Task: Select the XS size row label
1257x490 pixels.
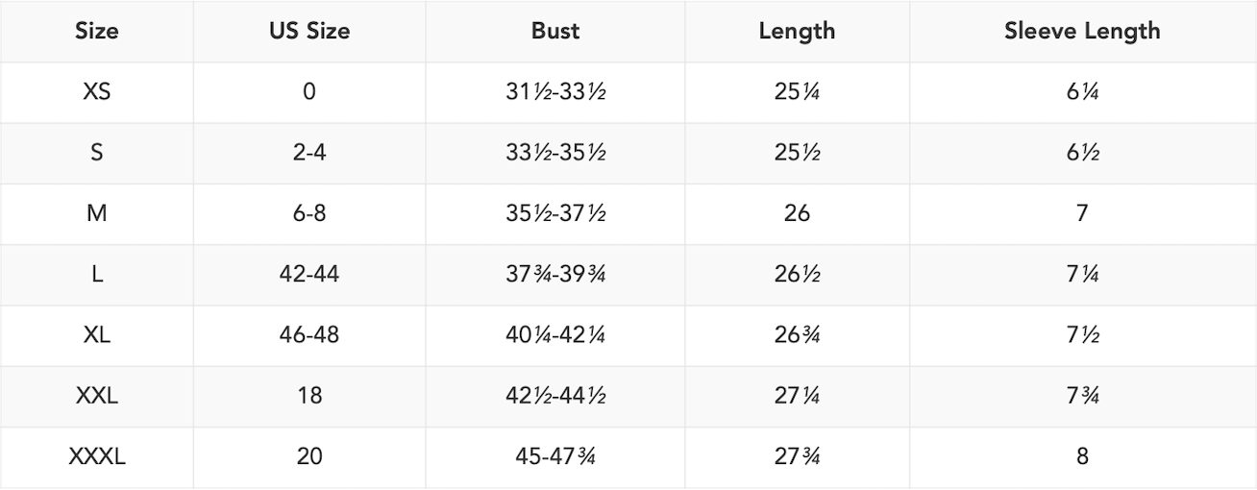Action: tap(96, 92)
